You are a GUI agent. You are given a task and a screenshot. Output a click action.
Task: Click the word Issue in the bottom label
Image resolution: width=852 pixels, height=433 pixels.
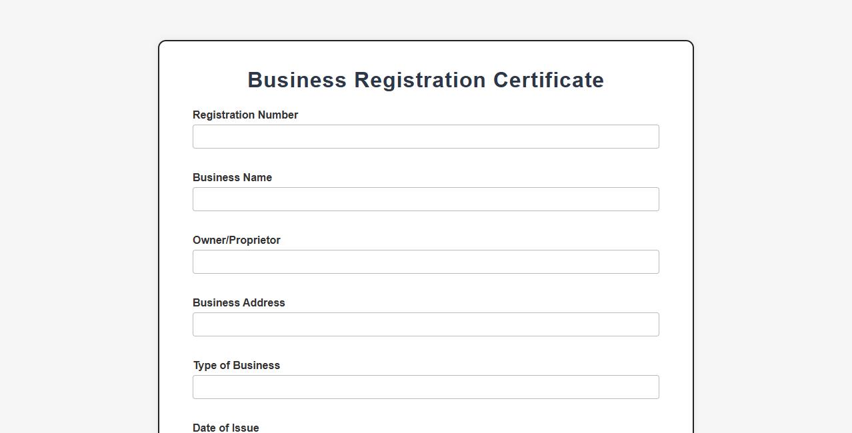[245, 427]
